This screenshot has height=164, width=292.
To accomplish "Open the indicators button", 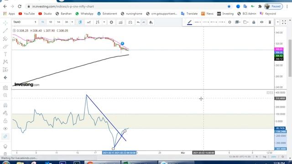I will [x=98, y=22].
